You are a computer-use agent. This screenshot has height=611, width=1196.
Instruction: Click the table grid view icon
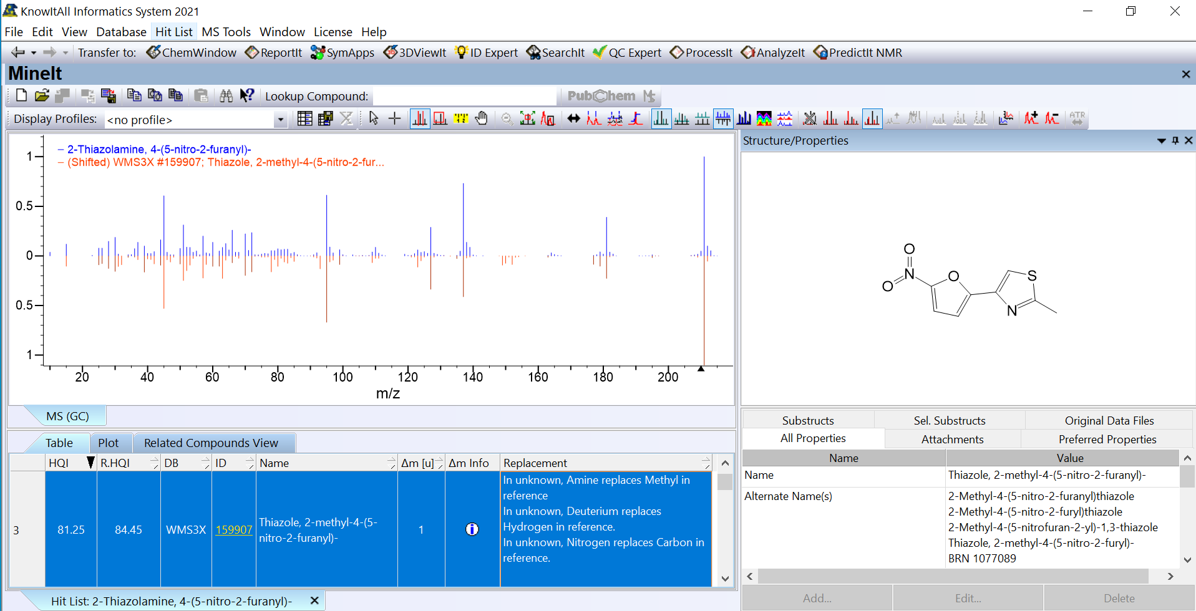[304, 118]
